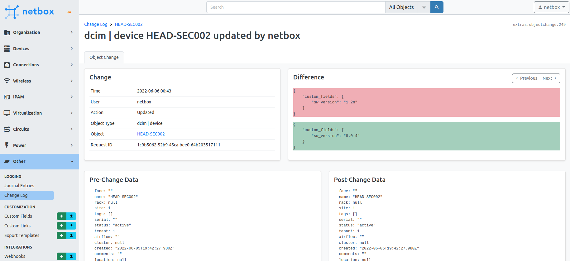Add a new Custom Field with plus
Viewport: 570px width, 261px height.
tap(61, 216)
